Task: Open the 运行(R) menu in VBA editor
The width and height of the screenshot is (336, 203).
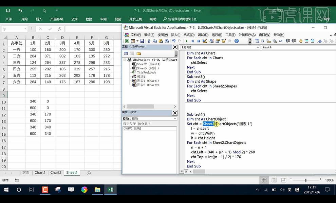Action: (x=217, y=35)
